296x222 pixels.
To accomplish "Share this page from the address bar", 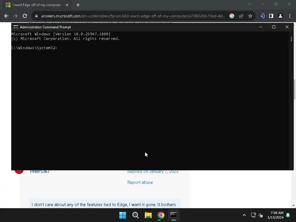I will tap(241, 16).
